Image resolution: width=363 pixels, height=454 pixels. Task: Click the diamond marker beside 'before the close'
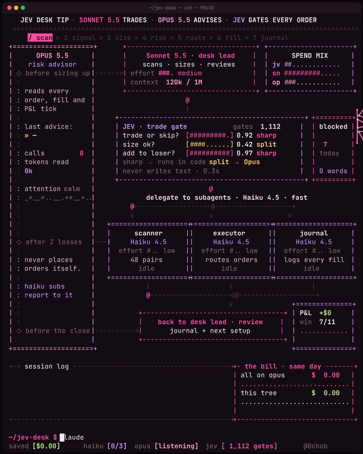pyautogui.click(x=19, y=331)
